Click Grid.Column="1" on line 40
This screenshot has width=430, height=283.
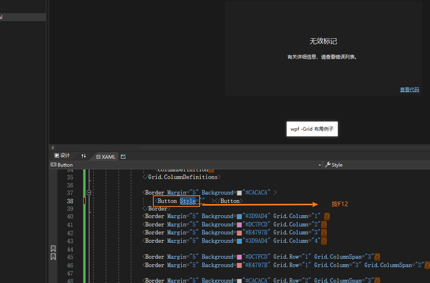click(297, 216)
